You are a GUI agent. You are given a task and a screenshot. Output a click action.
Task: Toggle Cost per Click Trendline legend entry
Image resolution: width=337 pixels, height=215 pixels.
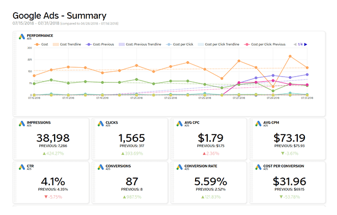click(x=219, y=45)
